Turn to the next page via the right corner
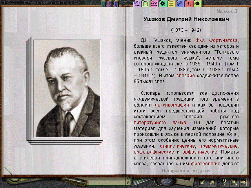Image resolution: width=251 pixels, height=188 pixels. (243, 170)
